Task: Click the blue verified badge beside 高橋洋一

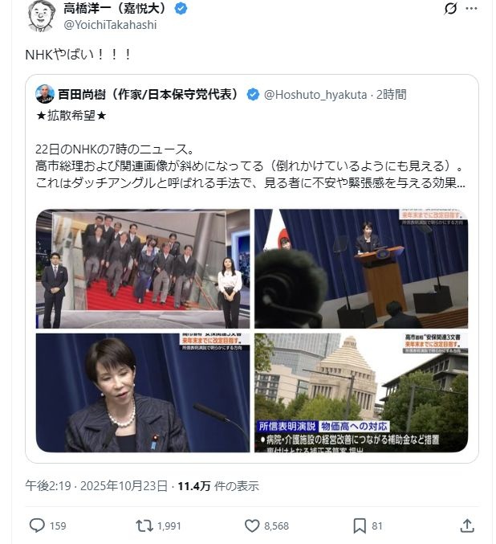Action: coord(181,8)
